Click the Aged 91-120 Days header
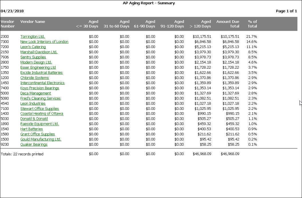302x198 pixels. point(172,24)
